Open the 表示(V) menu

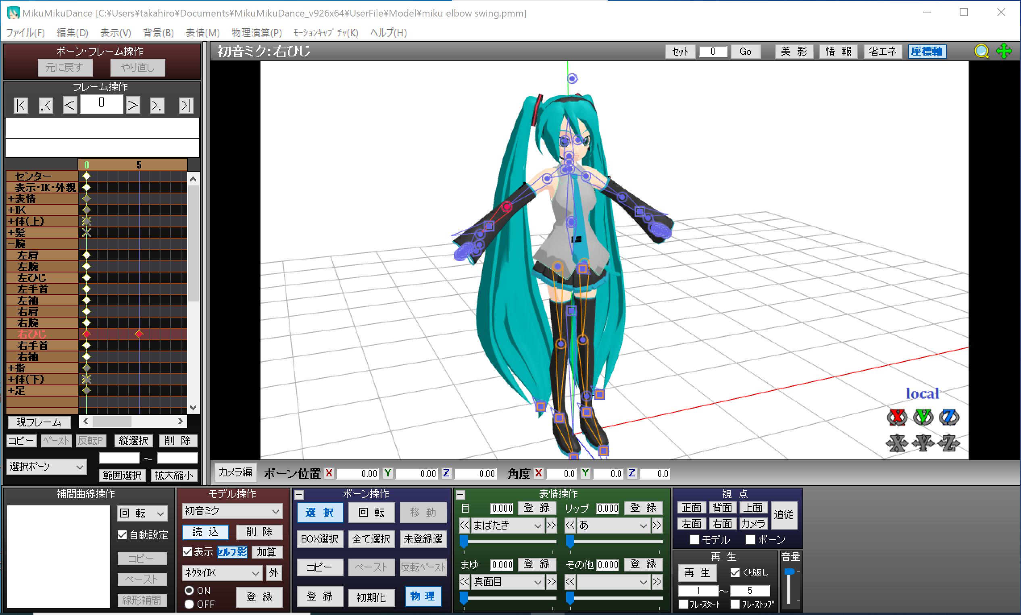[116, 33]
